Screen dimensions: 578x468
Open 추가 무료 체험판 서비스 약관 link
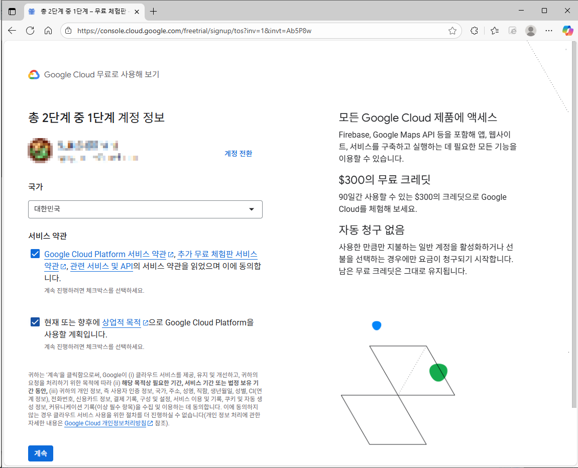217,254
